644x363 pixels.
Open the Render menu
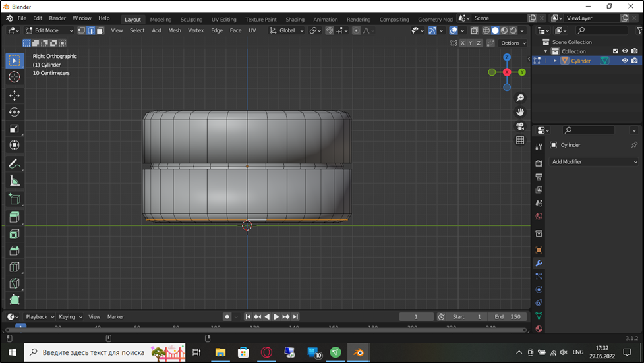click(57, 18)
